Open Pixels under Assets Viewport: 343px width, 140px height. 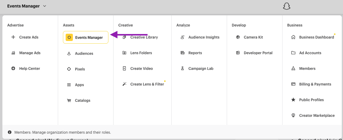(80, 69)
